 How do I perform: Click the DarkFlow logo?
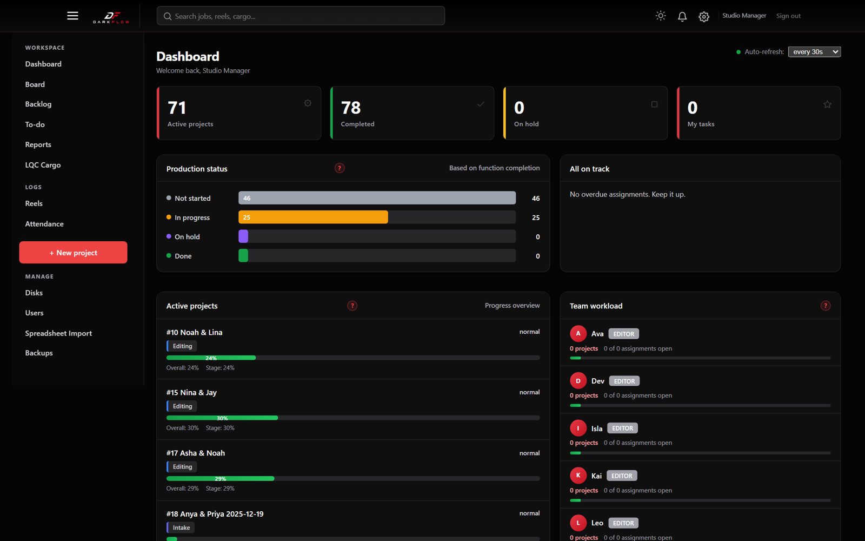coord(111,17)
